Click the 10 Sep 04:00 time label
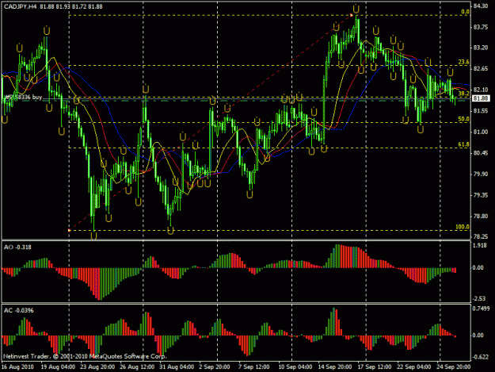This screenshot has width=495, height=372. tap(295, 367)
